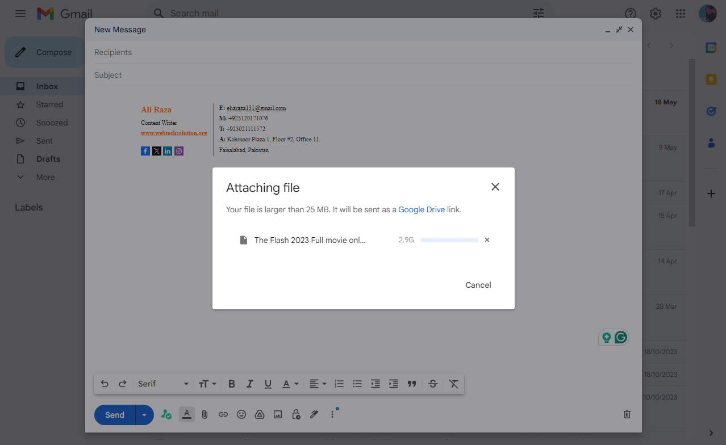This screenshot has width=726, height=445.
Task: Insert files using Drive
Action: click(260, 414)
